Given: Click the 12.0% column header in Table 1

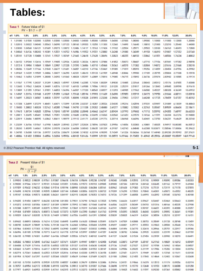Looking at the screenshot, I should pyautogui.click(x=176, y=36).
